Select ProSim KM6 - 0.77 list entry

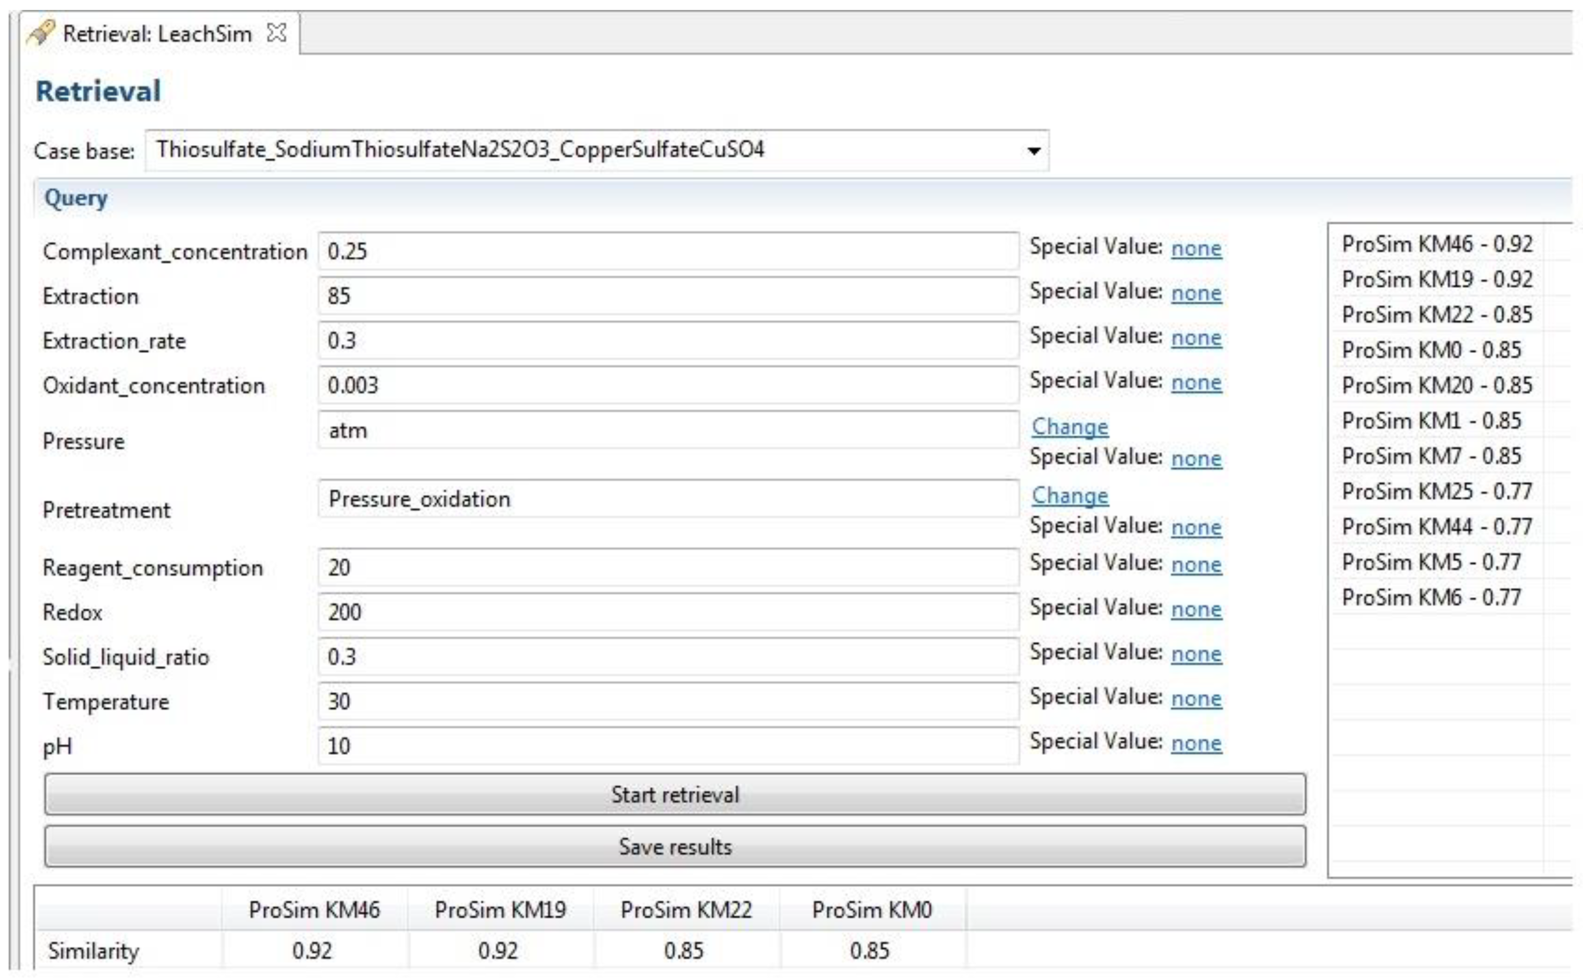point(1431,597)
